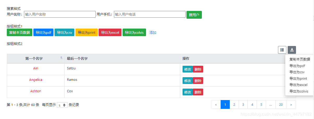The image size is (314, 119).
Task: Click the 添加 link
Action: tap(153, 32)
